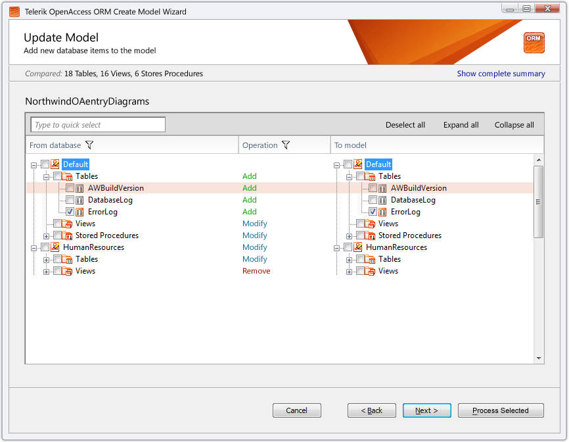The image size is (569, 442).
Task: Proceed with the Next > button
Action: [427, 410]
